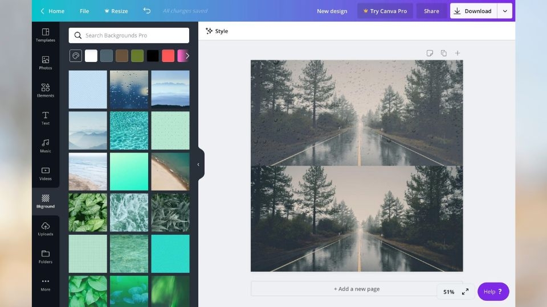Pick the light blue dotted pattern background
This screenshot has width=547, height=307.
88,89
